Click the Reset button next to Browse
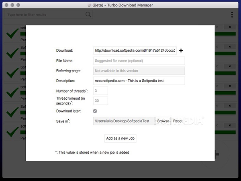Screen dimensions: 241x181 (178, 121)
